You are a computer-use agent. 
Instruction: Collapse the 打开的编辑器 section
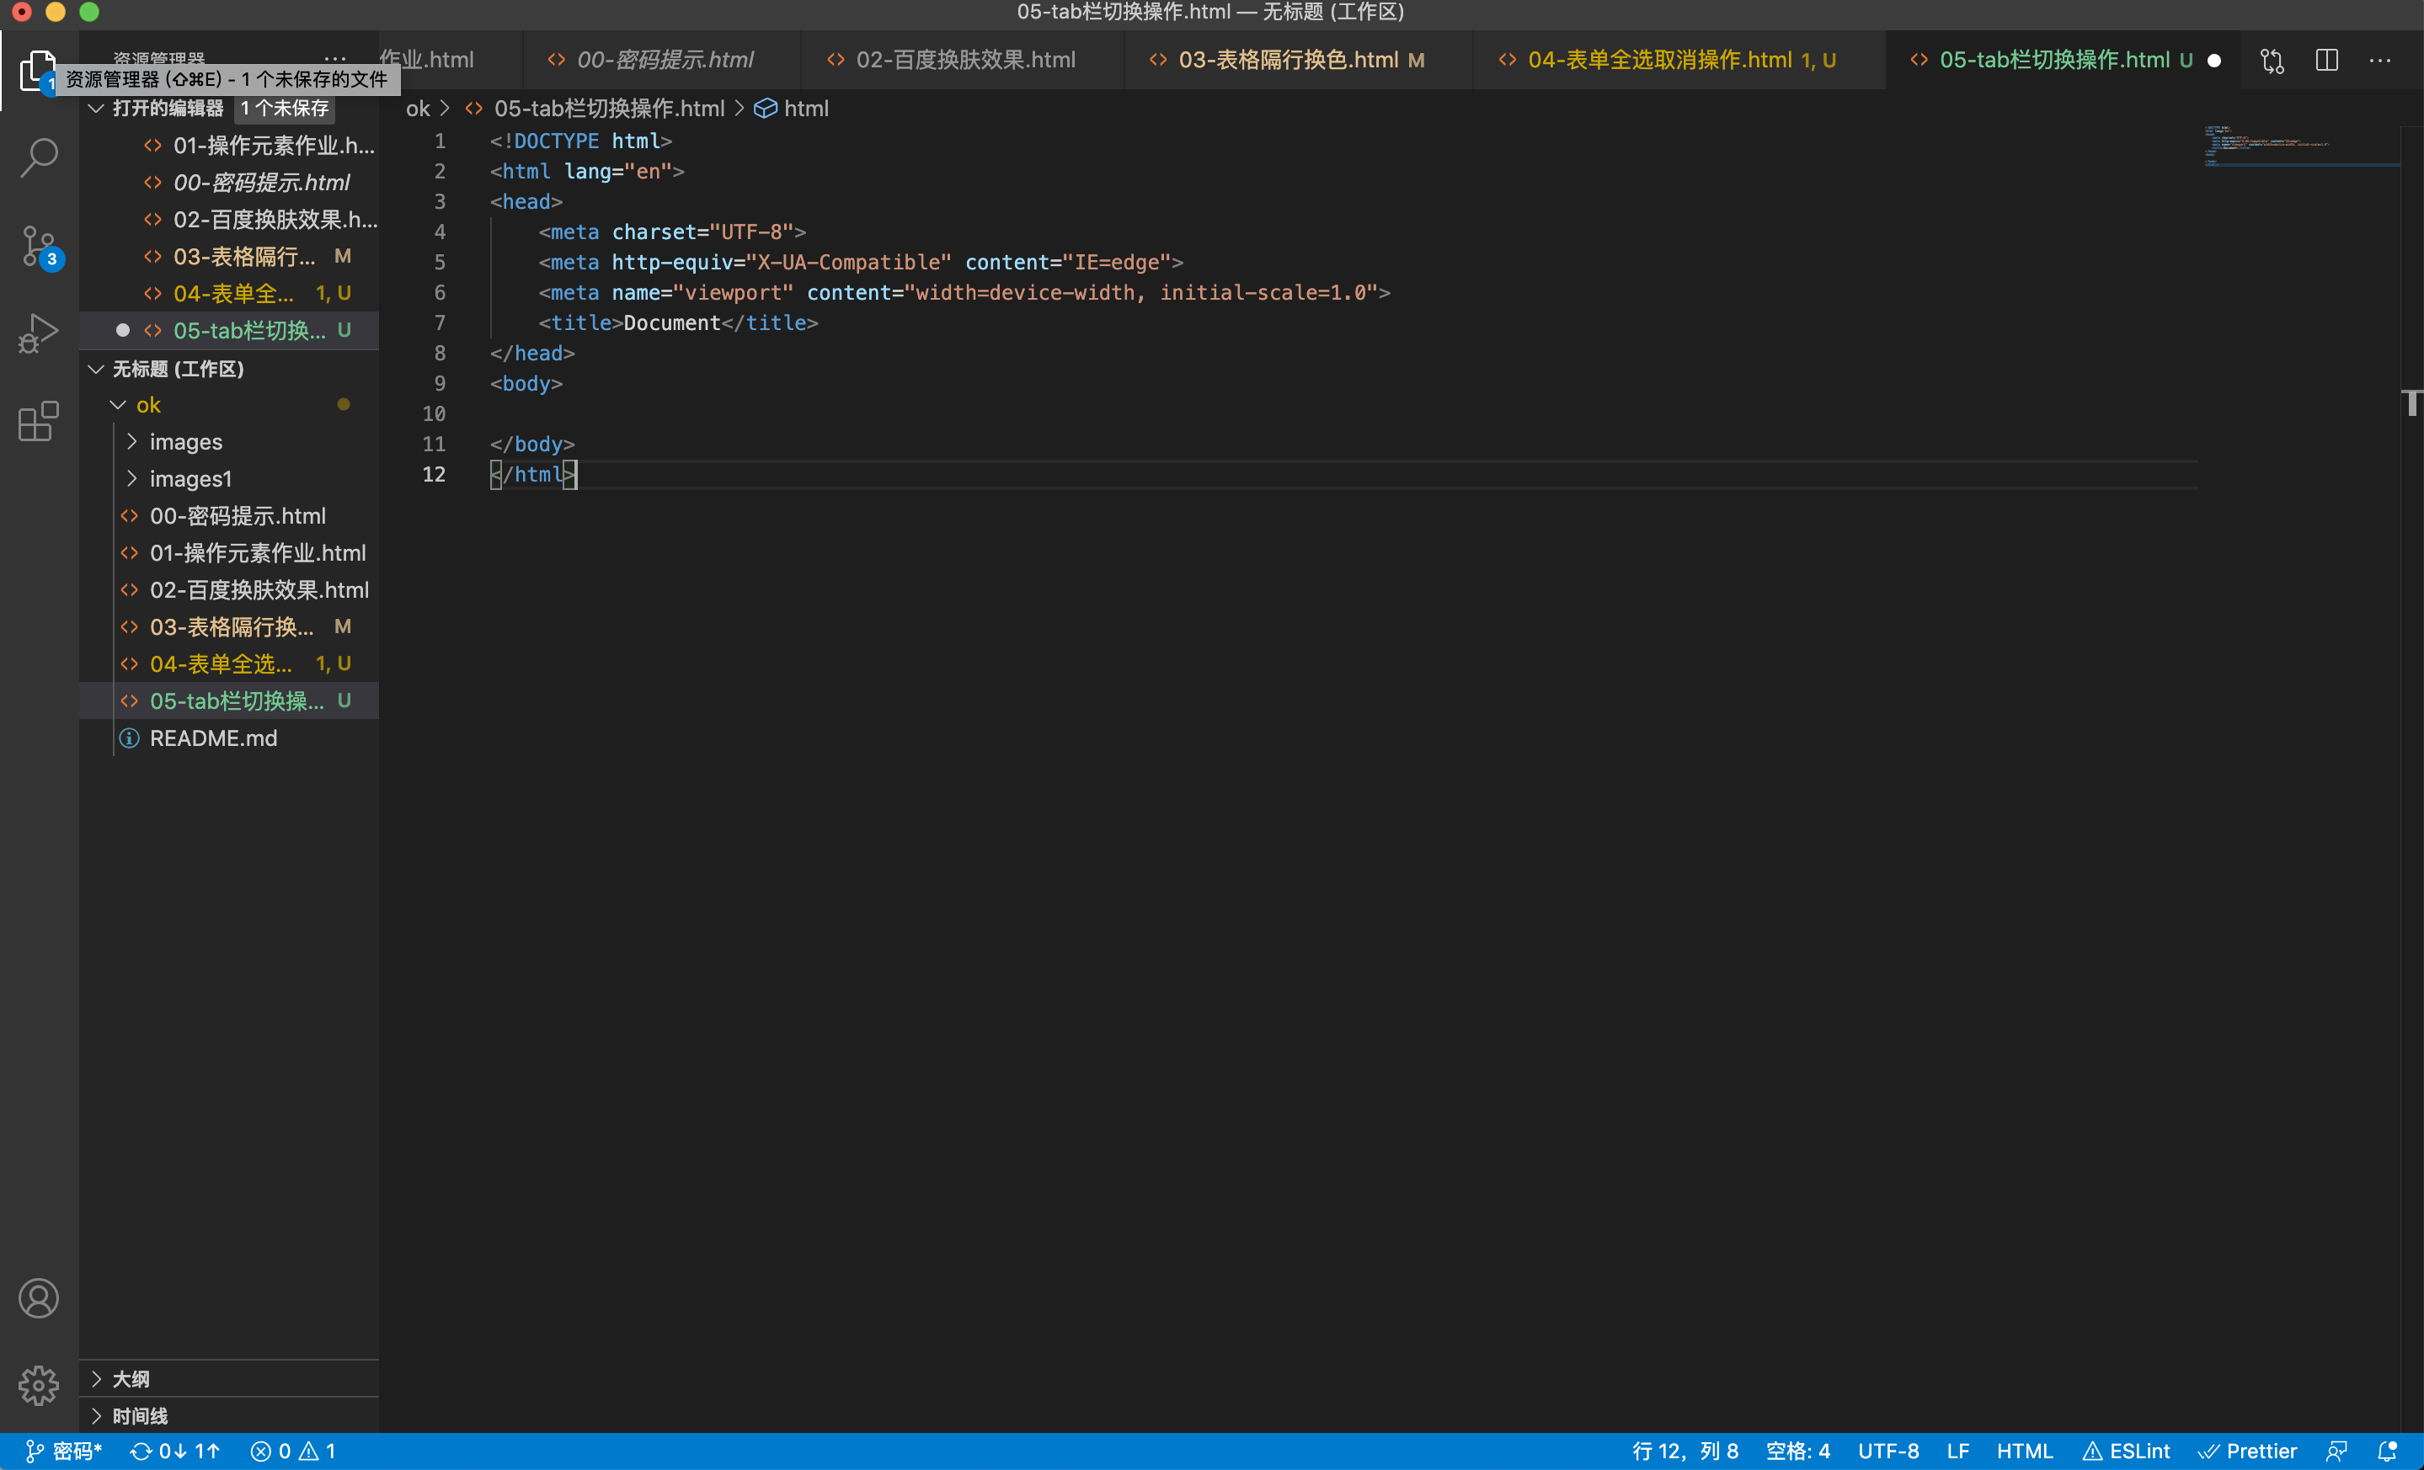tap(95, 108)
